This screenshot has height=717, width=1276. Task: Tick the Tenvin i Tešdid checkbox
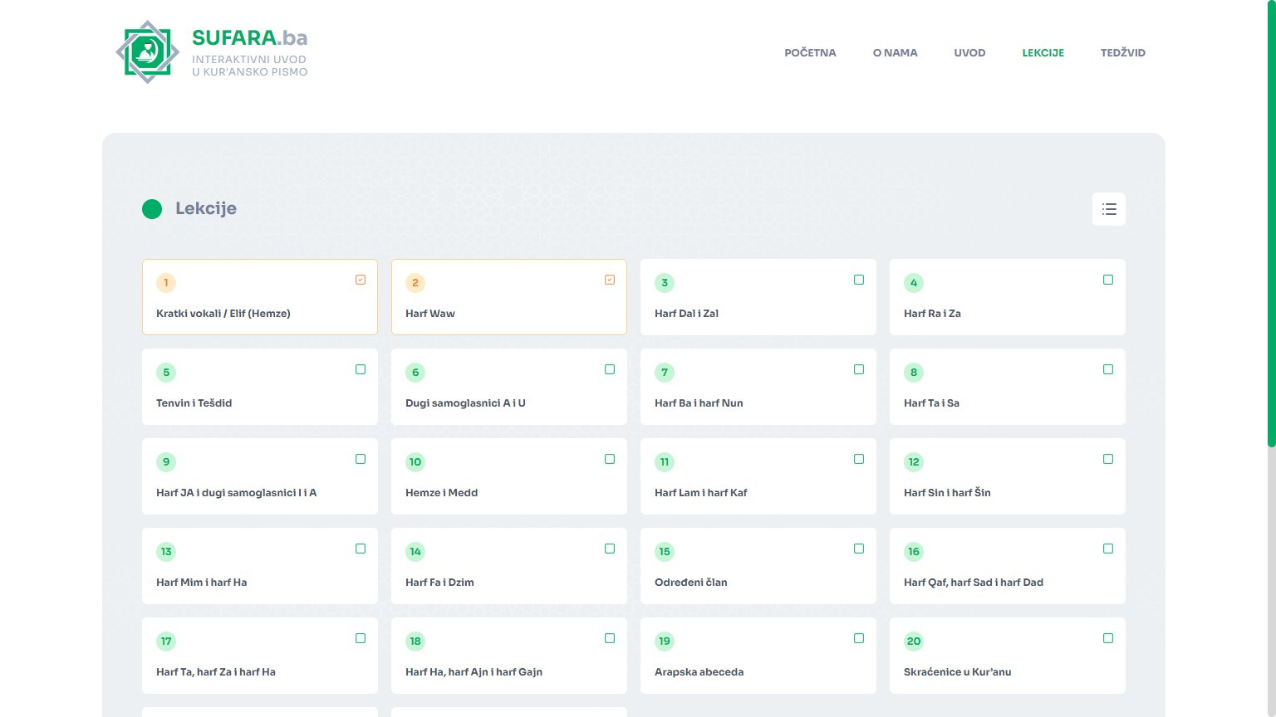361,369
